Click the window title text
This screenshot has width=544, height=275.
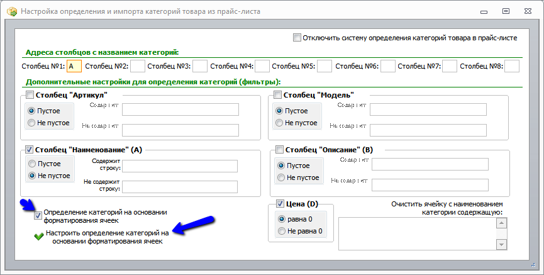140,11
